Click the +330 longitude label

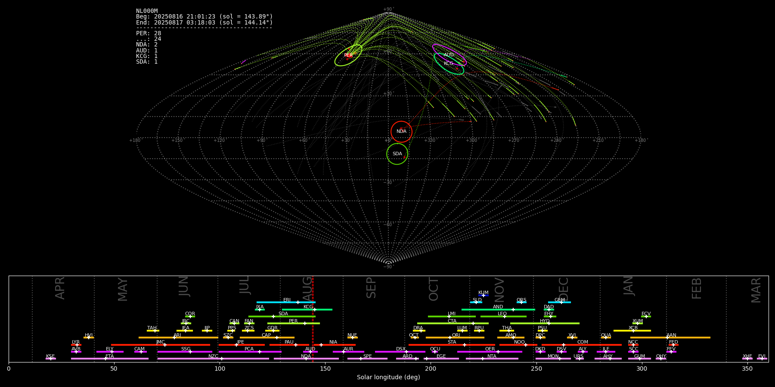pos(429,140)
